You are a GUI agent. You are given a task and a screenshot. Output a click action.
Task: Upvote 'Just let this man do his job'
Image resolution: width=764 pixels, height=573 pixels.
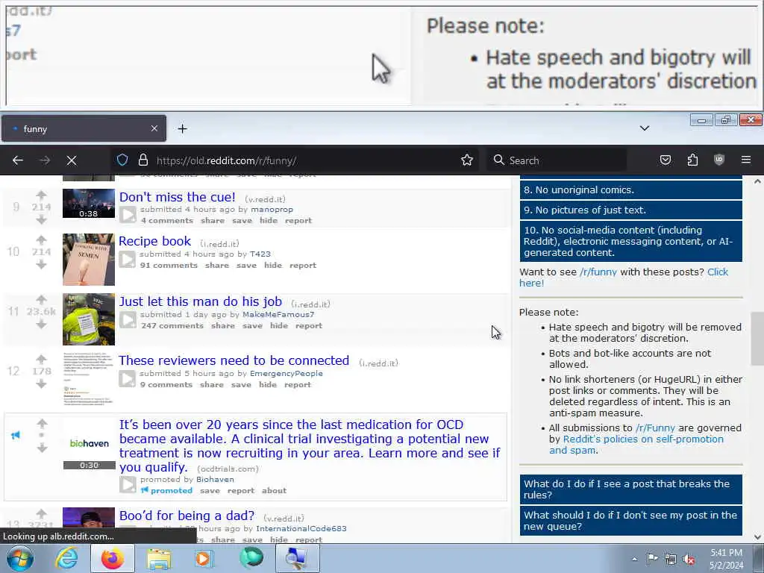[42, 300]
